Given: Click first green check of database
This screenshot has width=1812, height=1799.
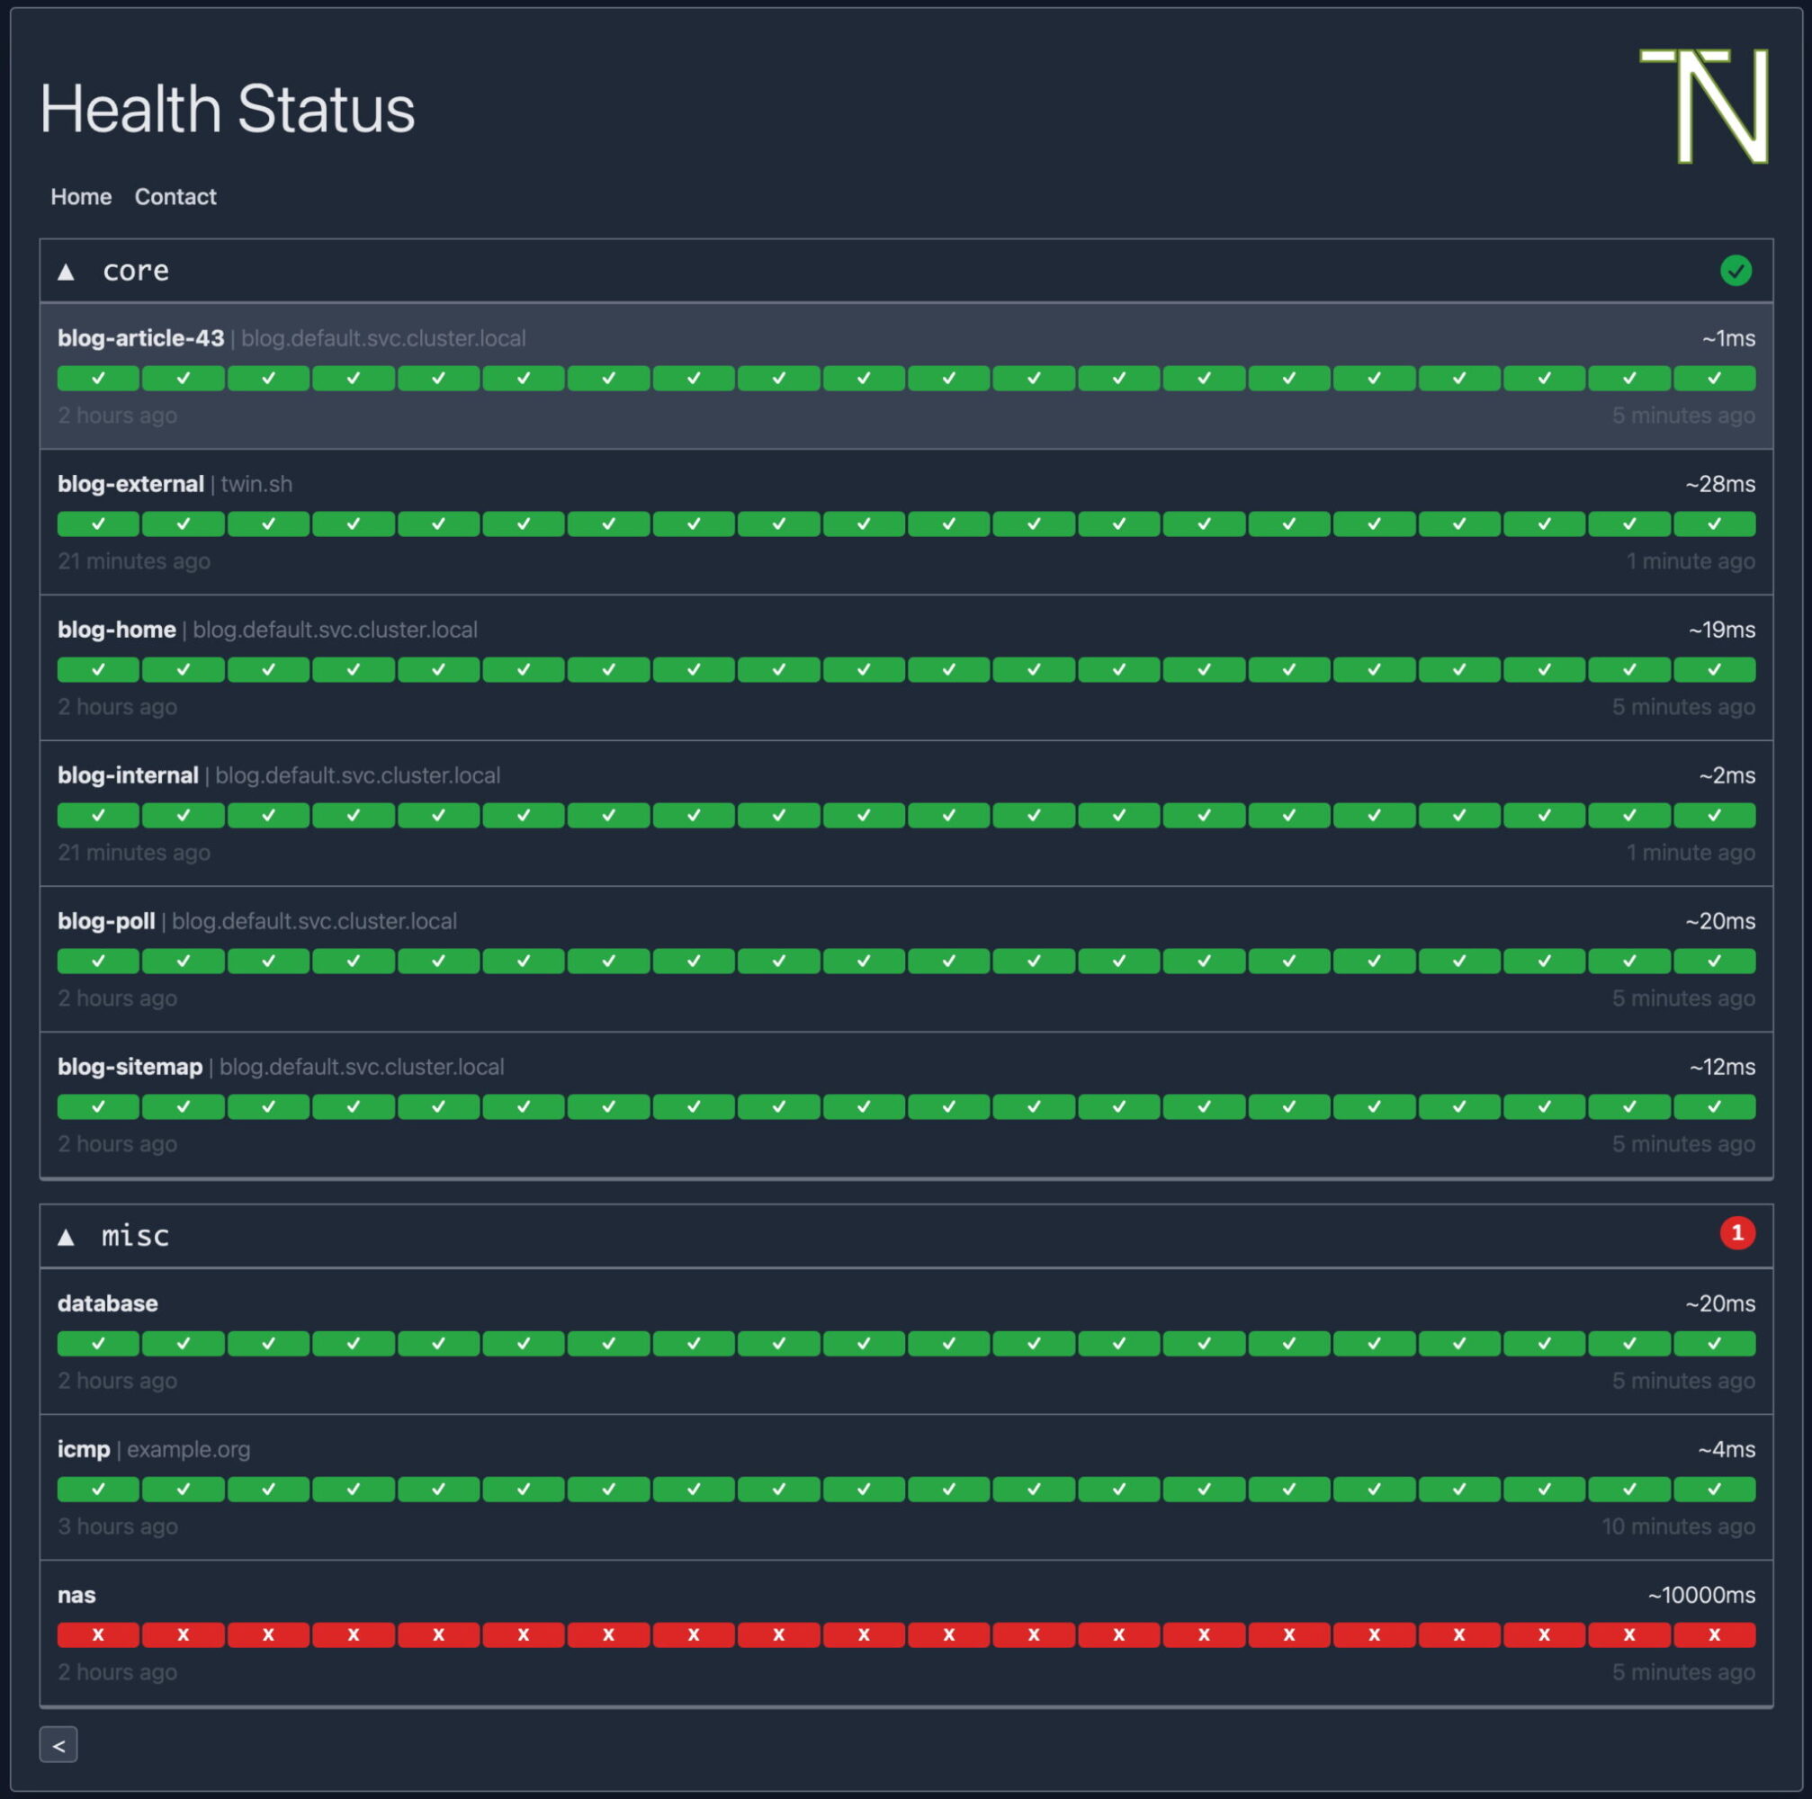Looking at the screenshot, I should coord(98,1343).
